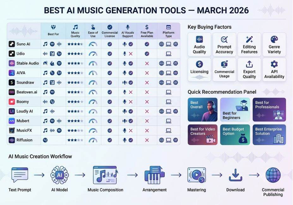Click the MusicFX logo icon
Image resolution: width=293 pixels, height=205 pixels.
(12, 130)
